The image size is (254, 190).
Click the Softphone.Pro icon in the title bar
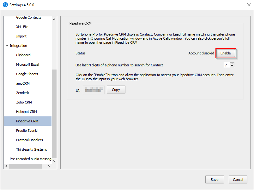tap(5, 5)
